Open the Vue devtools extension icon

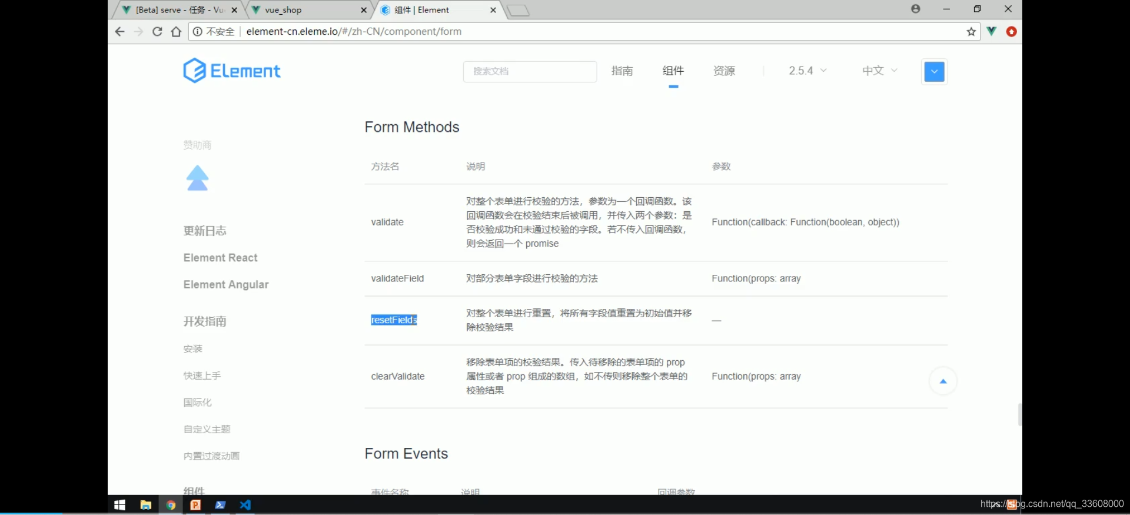(992, 31)
